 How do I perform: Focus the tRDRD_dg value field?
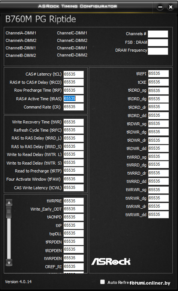(x=158, y=99)
